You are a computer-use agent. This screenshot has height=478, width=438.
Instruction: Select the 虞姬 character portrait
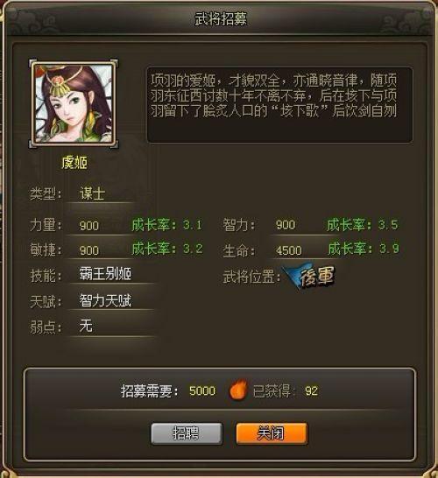pos(74,103)
